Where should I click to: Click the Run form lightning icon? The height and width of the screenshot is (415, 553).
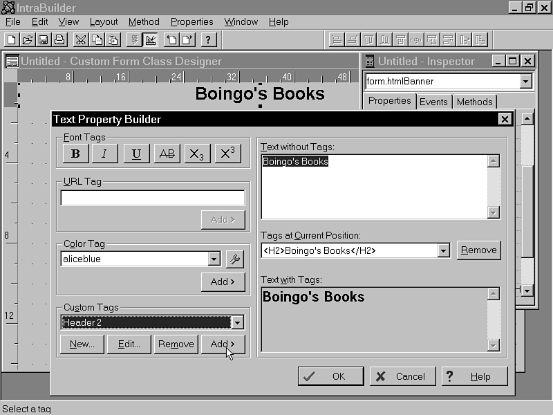pyautogui.click(x=134, y=39)
